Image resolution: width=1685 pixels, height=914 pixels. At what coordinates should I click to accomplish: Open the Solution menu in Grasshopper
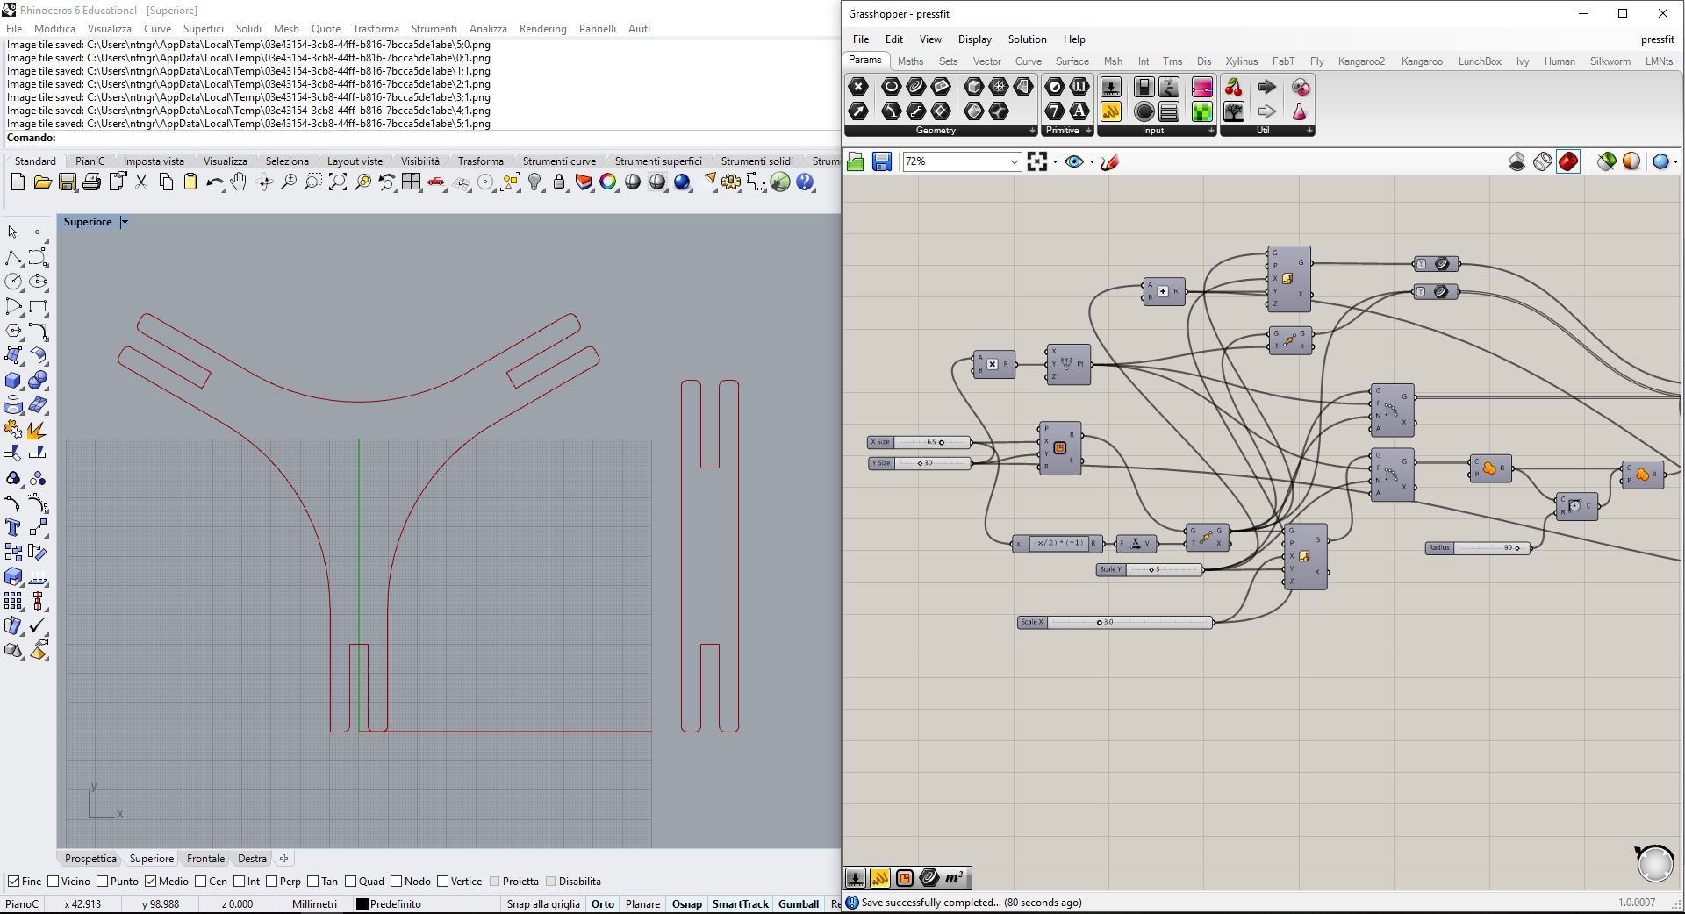(x=1027, y=39)
